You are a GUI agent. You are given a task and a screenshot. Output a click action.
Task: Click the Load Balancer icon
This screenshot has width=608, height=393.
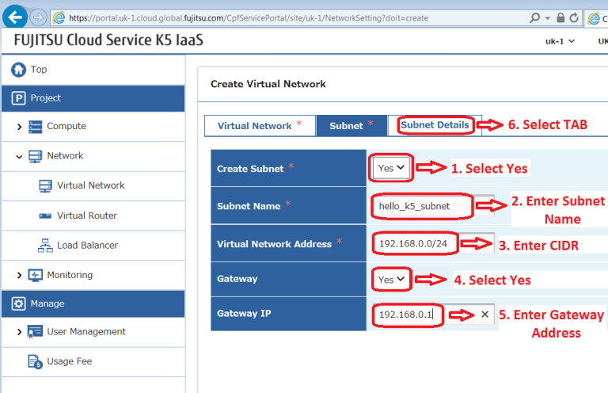pos(45,246)
